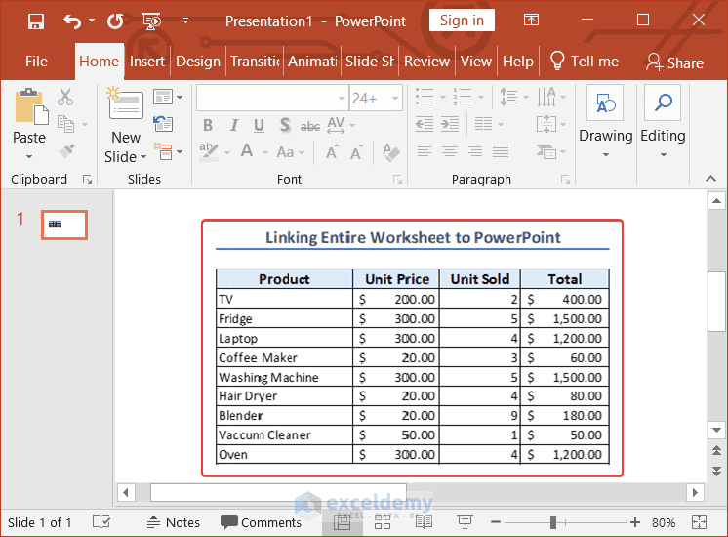Image resolution: width=728 pixels, height=537 pixels.
Task: Click the Redo/Repeat icon
Action: point(115,21)
